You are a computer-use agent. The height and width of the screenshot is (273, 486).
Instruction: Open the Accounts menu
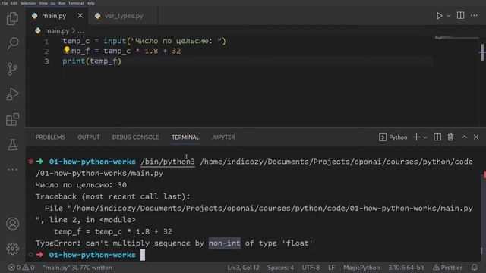(x=12, y=224)
